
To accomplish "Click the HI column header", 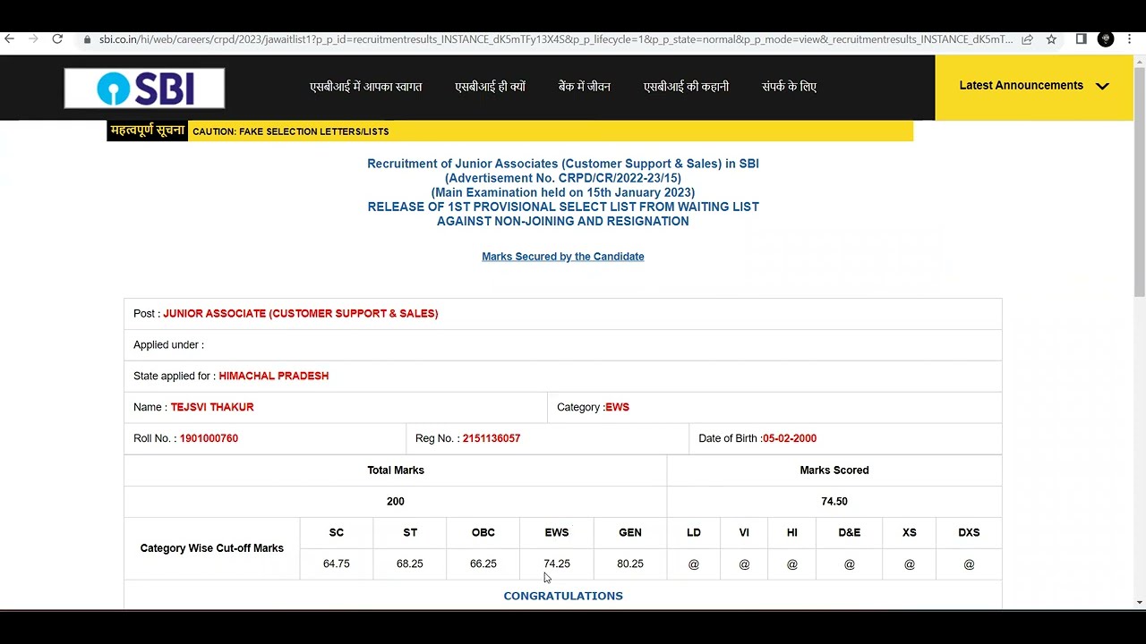I will coord(792,533).
